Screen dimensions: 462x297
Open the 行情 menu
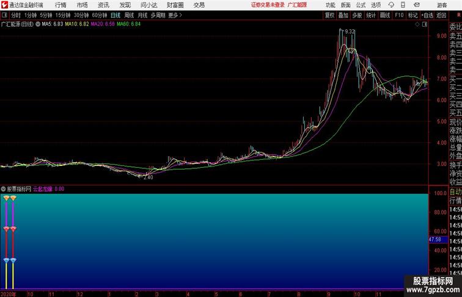61,5
